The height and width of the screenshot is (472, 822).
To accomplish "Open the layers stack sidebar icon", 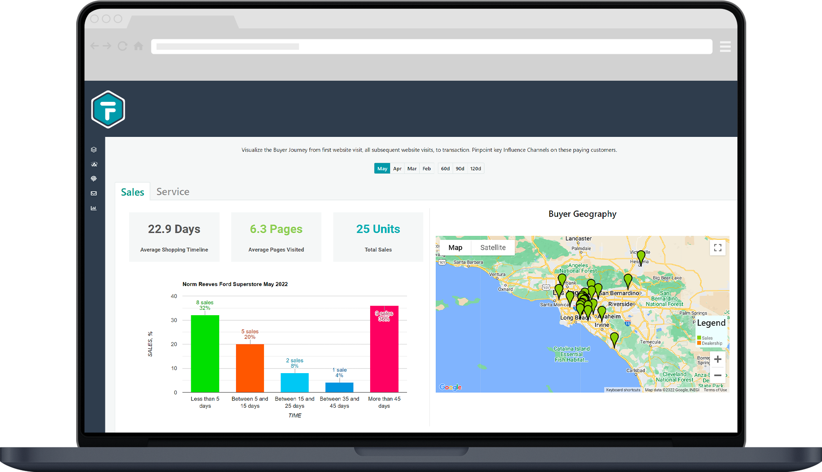I will pos(93,150).
